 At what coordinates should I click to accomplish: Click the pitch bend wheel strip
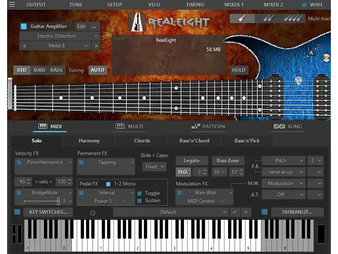(14, 234)
